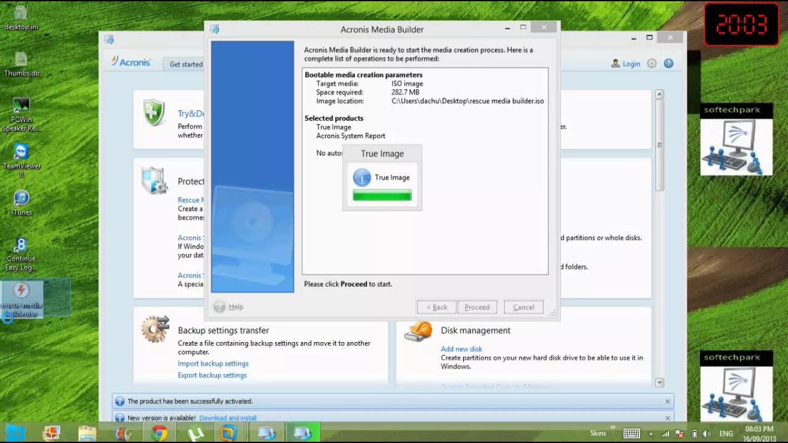
Task: Click the Acronis window vertical scrollbar thumb
Action: [x=659, y=145]
